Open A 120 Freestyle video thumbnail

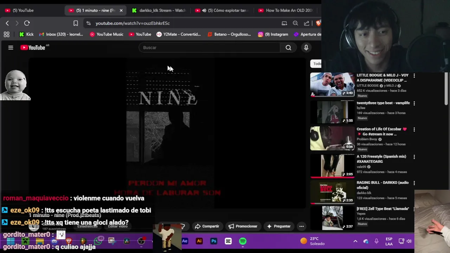(x=332, y=165)
